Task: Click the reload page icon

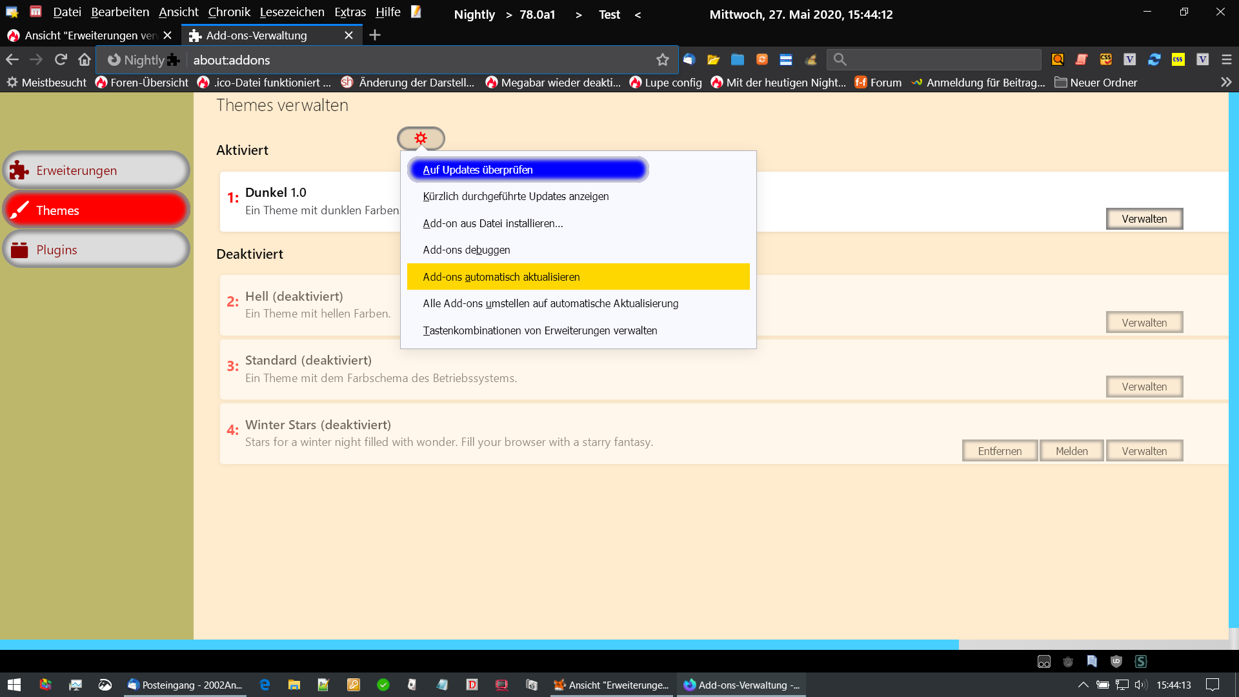Action: pos(61,60)
